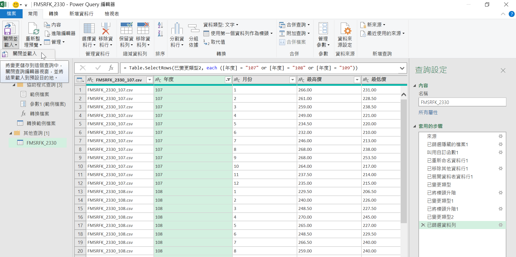516x257 pixels.
Task: Open Use First Row as Headers (使用第一個資料列作為標頭) dropdown
Action: 238,33
